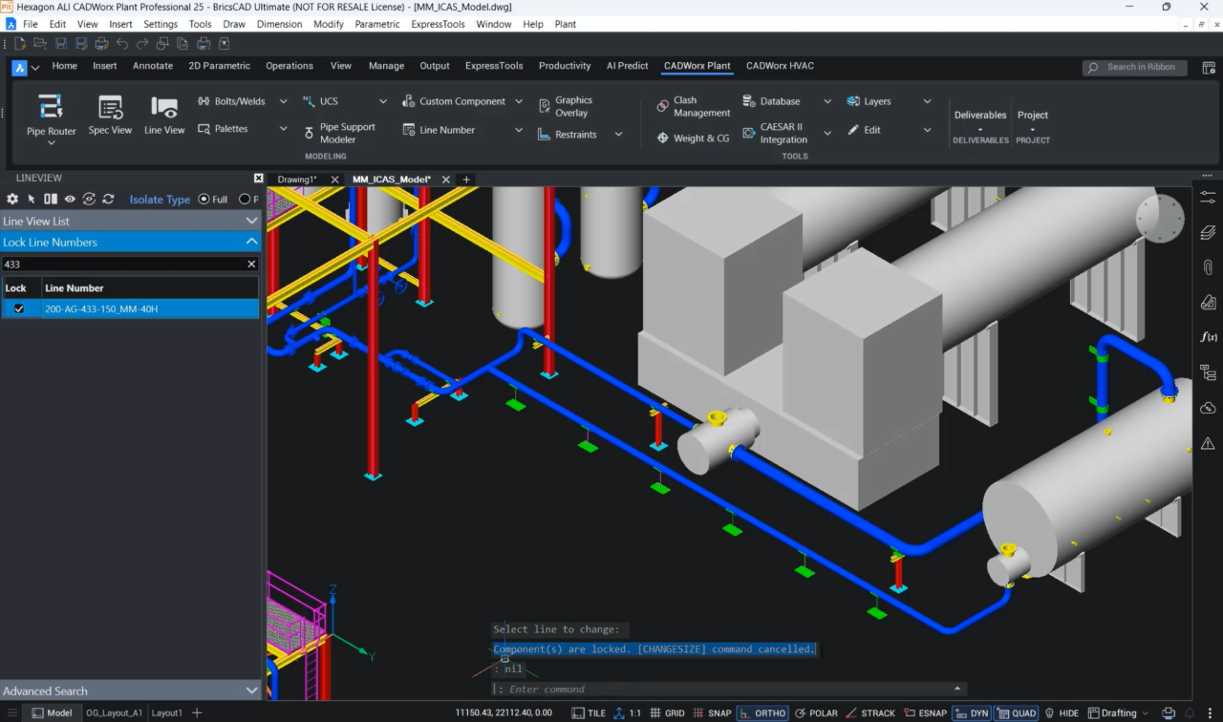1223x722 pixels.
Task: Open the Dimension menu
Action: pos(280,24)
